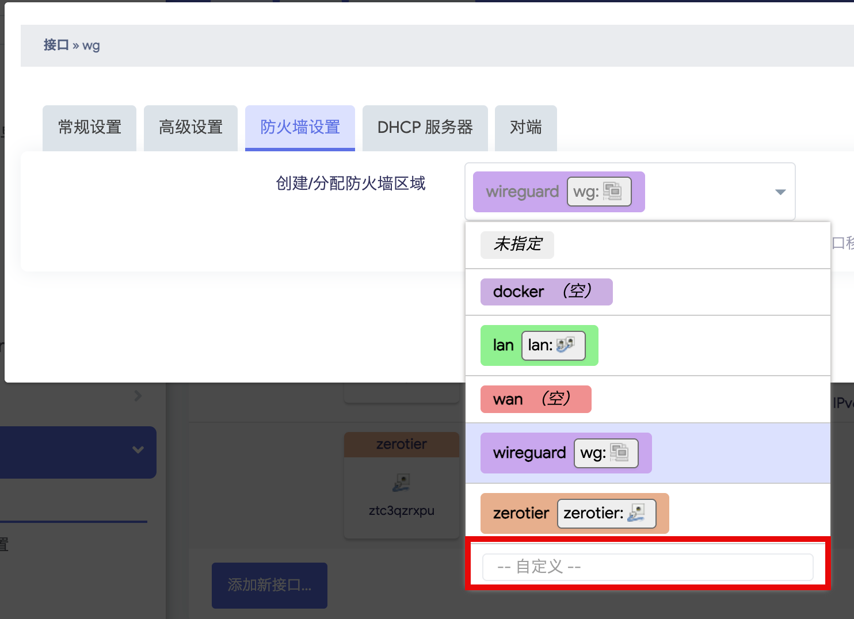The image size is (854, 619).
Task: Expand the sidebar right-pointing chevron
Action: [138, 396]
